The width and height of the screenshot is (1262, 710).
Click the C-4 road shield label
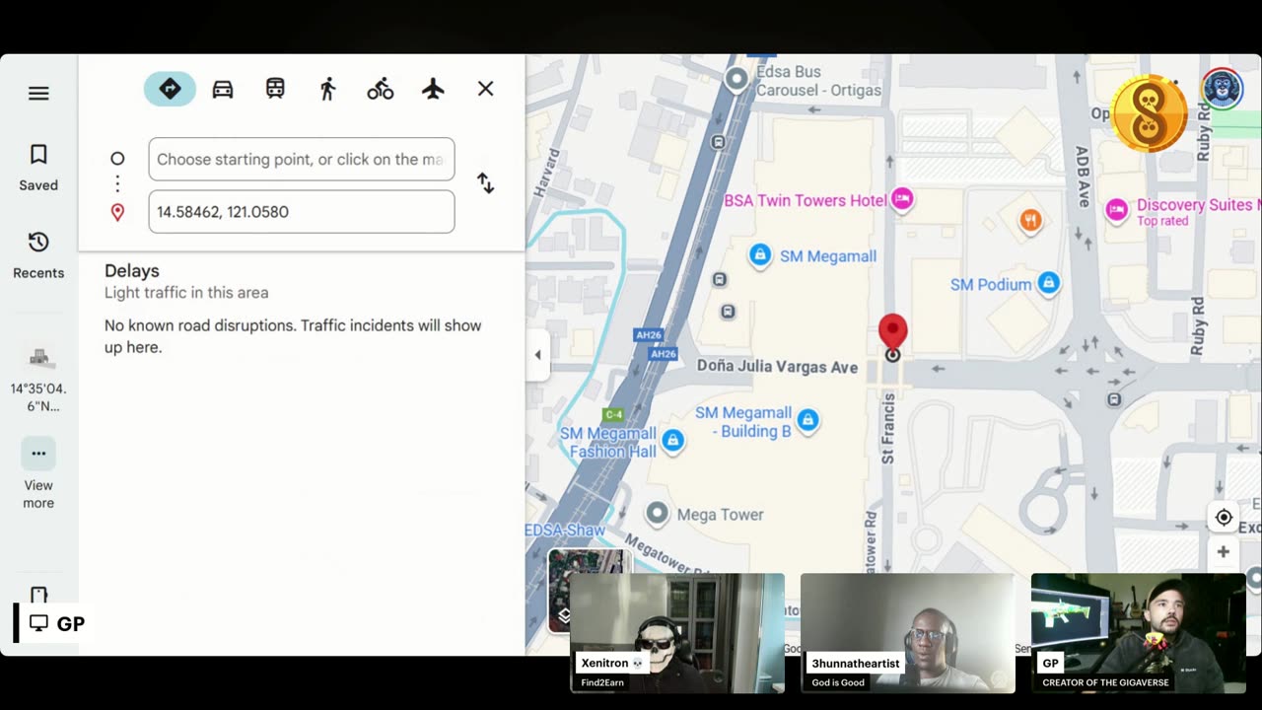pyautogui.click(x=613, y=415)
